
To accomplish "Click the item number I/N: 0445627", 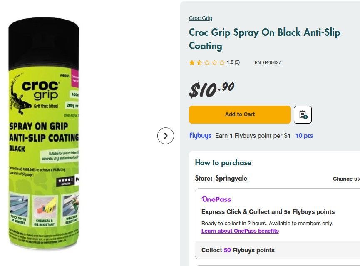I will tap(268, 62).
